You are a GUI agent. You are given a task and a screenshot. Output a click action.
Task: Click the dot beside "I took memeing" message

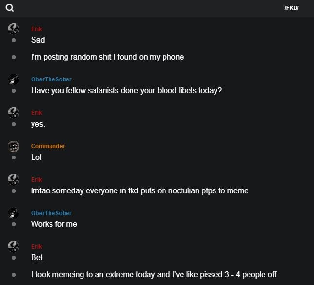[x=14, y=275]
